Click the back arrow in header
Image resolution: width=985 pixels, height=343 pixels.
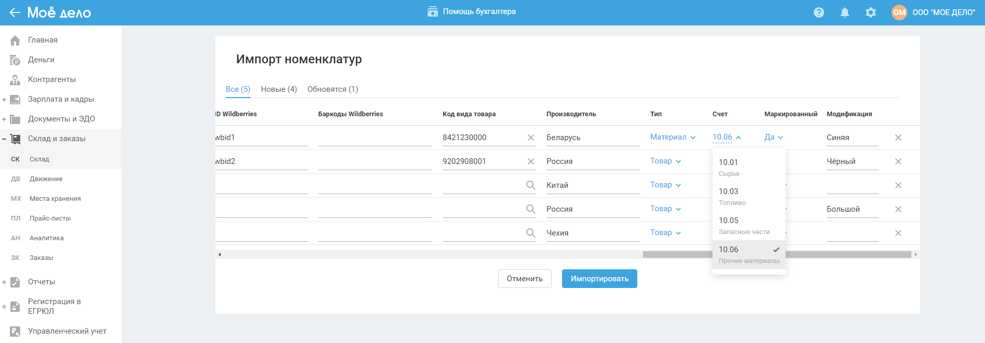point(15,12)
